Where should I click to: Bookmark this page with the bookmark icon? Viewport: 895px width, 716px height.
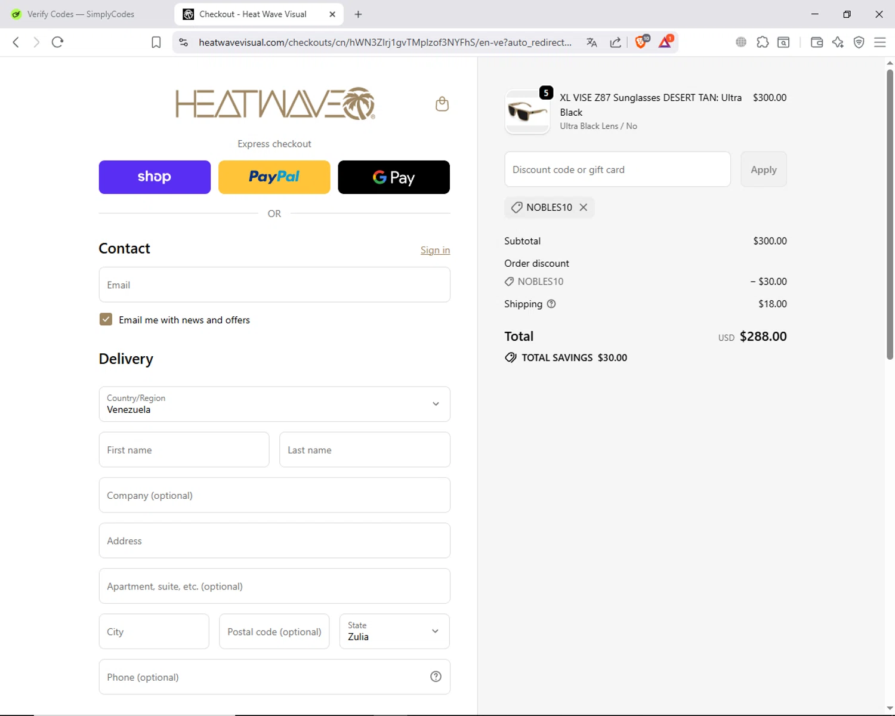coord(156,42)
